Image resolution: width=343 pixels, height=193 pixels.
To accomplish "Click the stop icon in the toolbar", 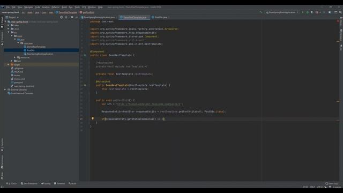I will pyautogui.click(x=324, y=12).
